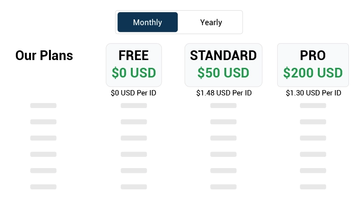Select the PRO plan card title
Image resolution: width=358 pixels, height=201 pixels.
pyautogui.click(x=312, y=55)
